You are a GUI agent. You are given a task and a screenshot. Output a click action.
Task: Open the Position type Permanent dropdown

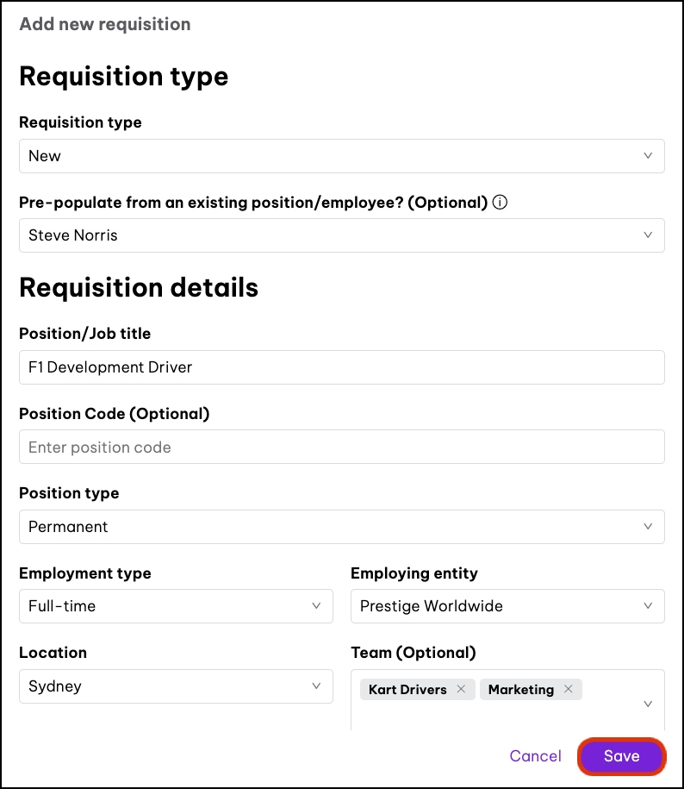[341, 527]
